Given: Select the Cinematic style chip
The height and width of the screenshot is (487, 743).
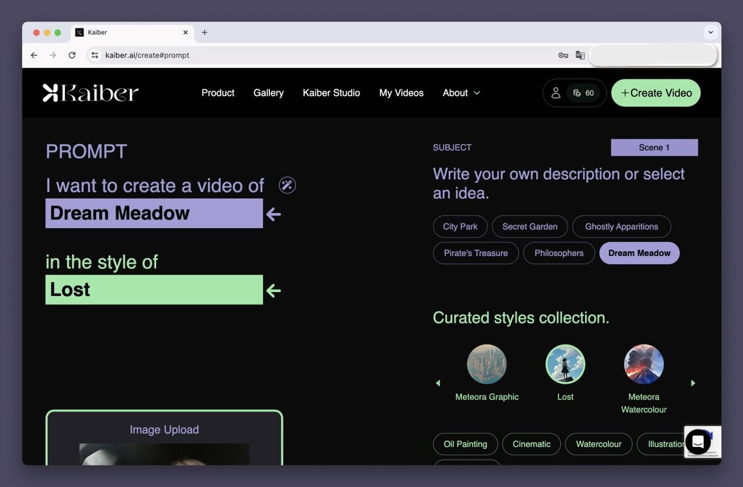Looking at the screenshot, I should (x=532, y=444).
